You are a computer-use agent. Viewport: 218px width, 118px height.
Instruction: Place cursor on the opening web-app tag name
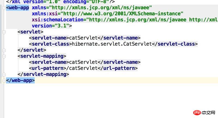coord(19,8)
